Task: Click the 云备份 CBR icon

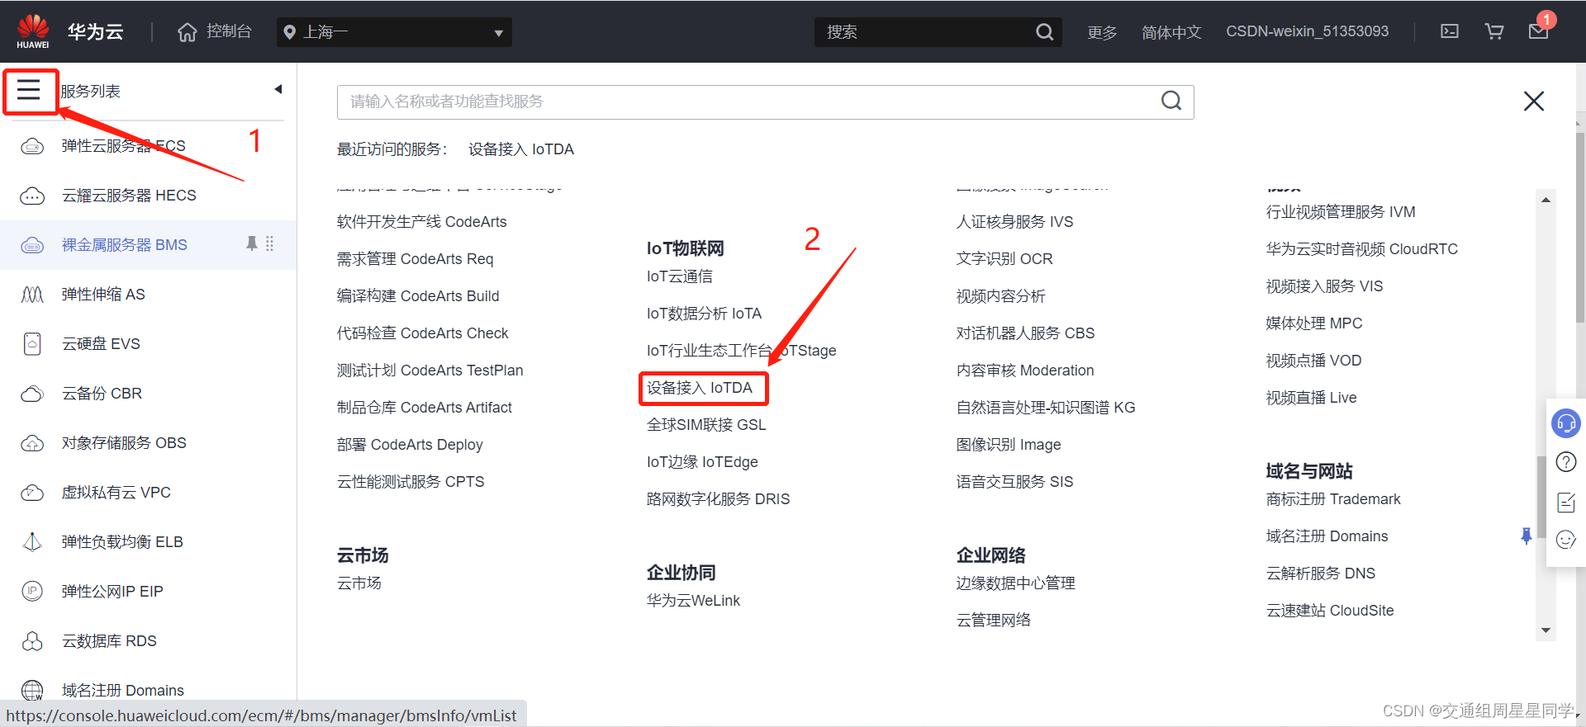Action: pyautogui.click(x=32, y=394)
